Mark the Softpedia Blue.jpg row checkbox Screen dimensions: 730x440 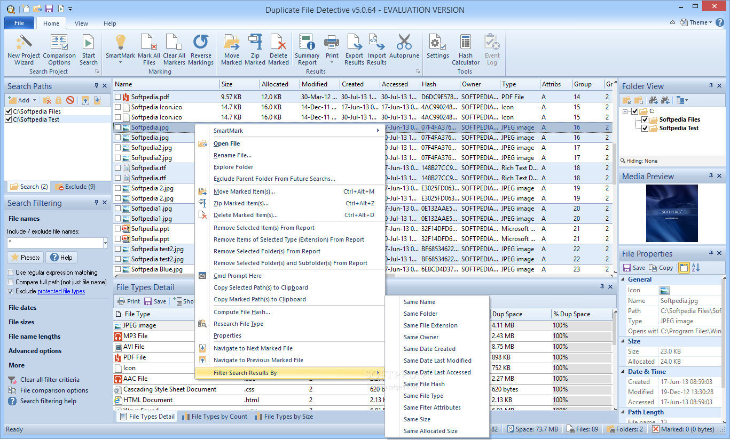tap(117, 269)
